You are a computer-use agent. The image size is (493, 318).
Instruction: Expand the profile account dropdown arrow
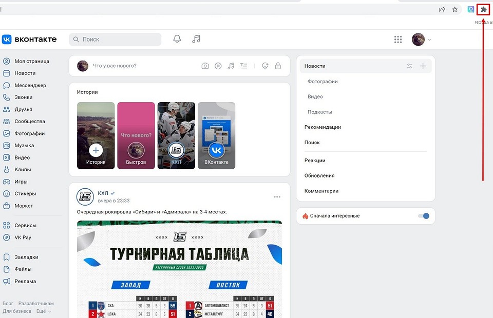pos(429,39)
